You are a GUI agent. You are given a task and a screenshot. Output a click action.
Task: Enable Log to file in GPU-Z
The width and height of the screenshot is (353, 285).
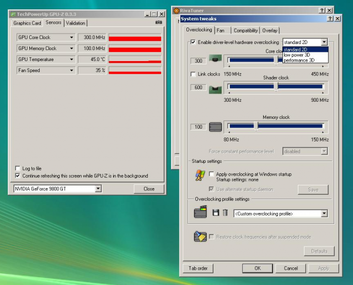(x=18, y=168)
